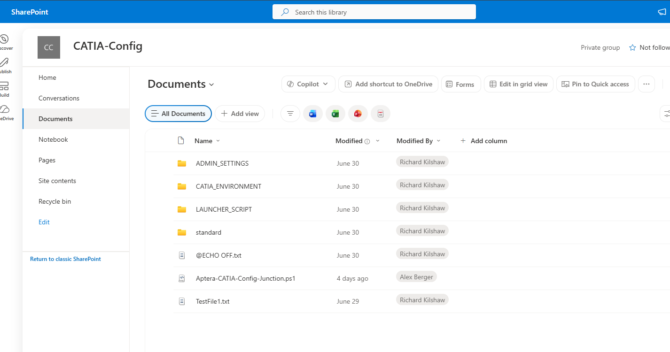The width and height of the screenshot is (670, 352).
Task: Open the ADMIN_SETTINGS folder icon
Action: [182, 163]
